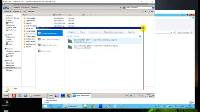Click the server address 85.88.164.62

pos(73,36)
